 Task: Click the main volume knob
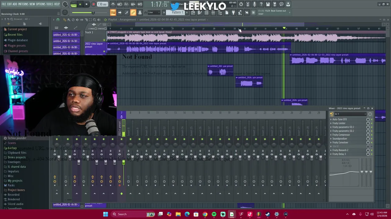(65, 4)
